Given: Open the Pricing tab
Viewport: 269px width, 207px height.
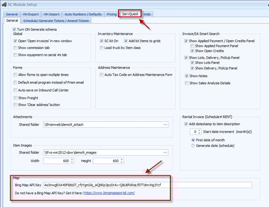Looking at the screenshot, I should [111, 14].
